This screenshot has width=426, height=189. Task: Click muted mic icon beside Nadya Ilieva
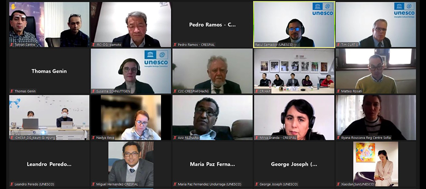[93, 138]
